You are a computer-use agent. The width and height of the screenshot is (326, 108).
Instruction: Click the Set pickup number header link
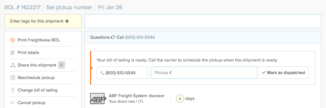[69, 8]
